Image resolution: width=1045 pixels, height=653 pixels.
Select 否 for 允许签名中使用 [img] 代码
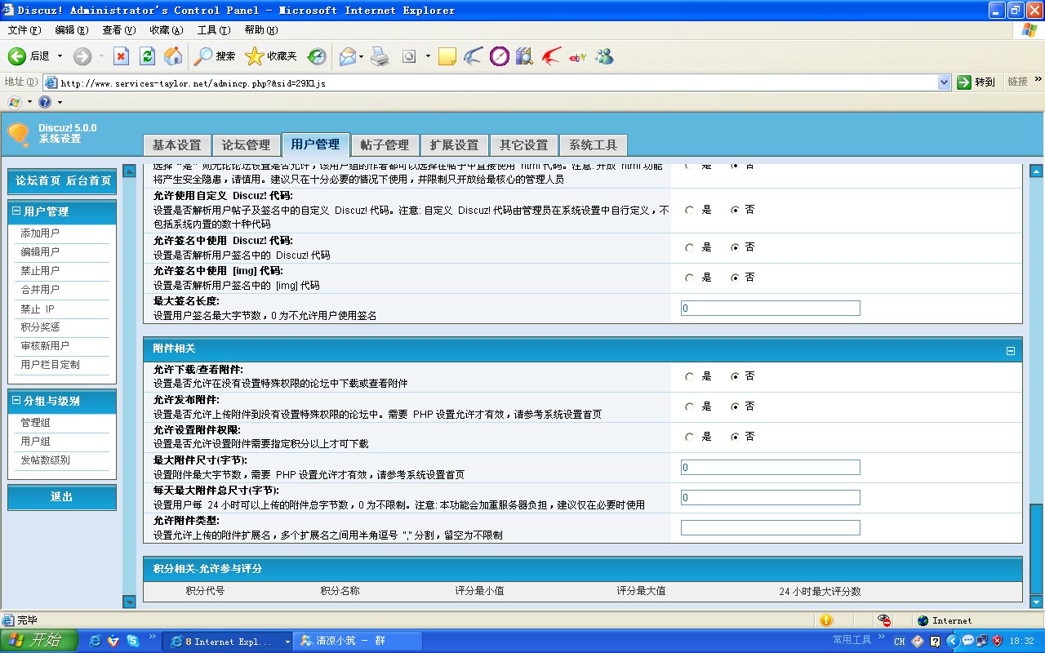click(x=735, y=278)
